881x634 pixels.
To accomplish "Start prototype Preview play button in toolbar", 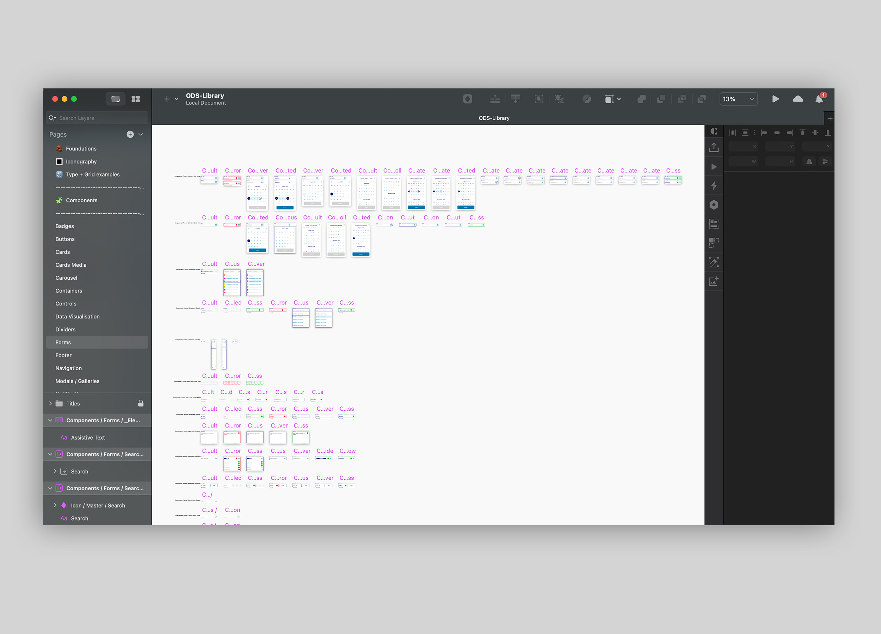I will [775, 99].
